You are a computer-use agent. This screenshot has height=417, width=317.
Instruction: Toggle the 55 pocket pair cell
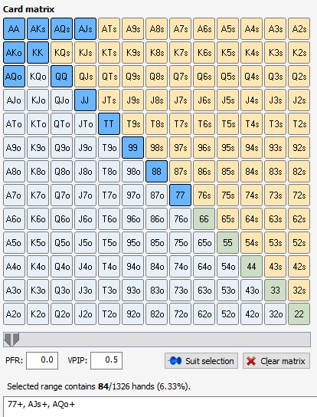(227, 243)
